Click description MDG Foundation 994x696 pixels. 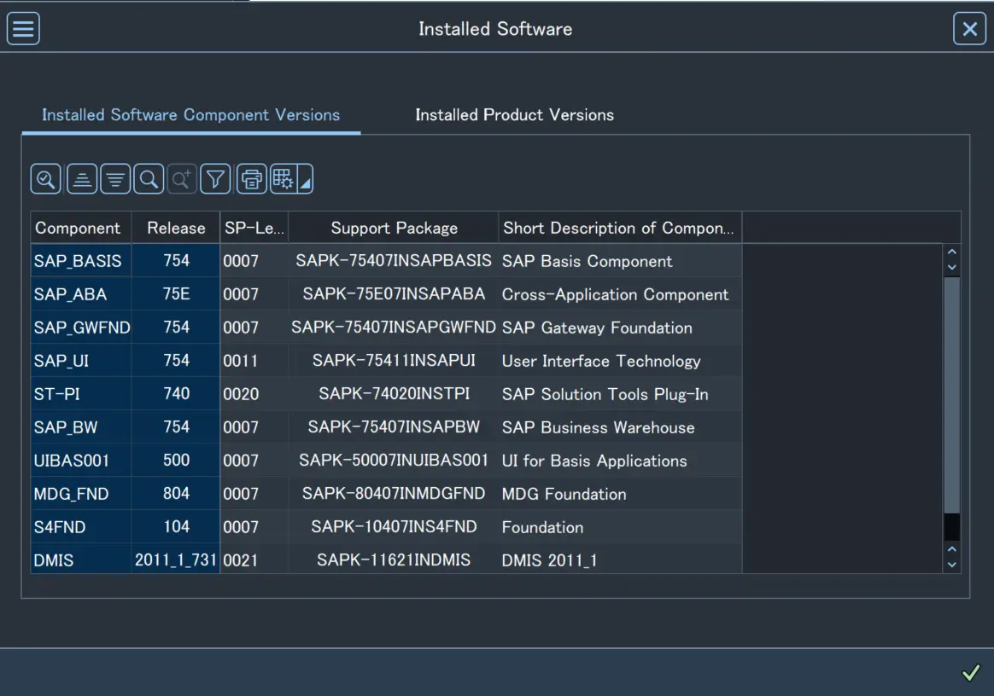[x=620, y=494]
